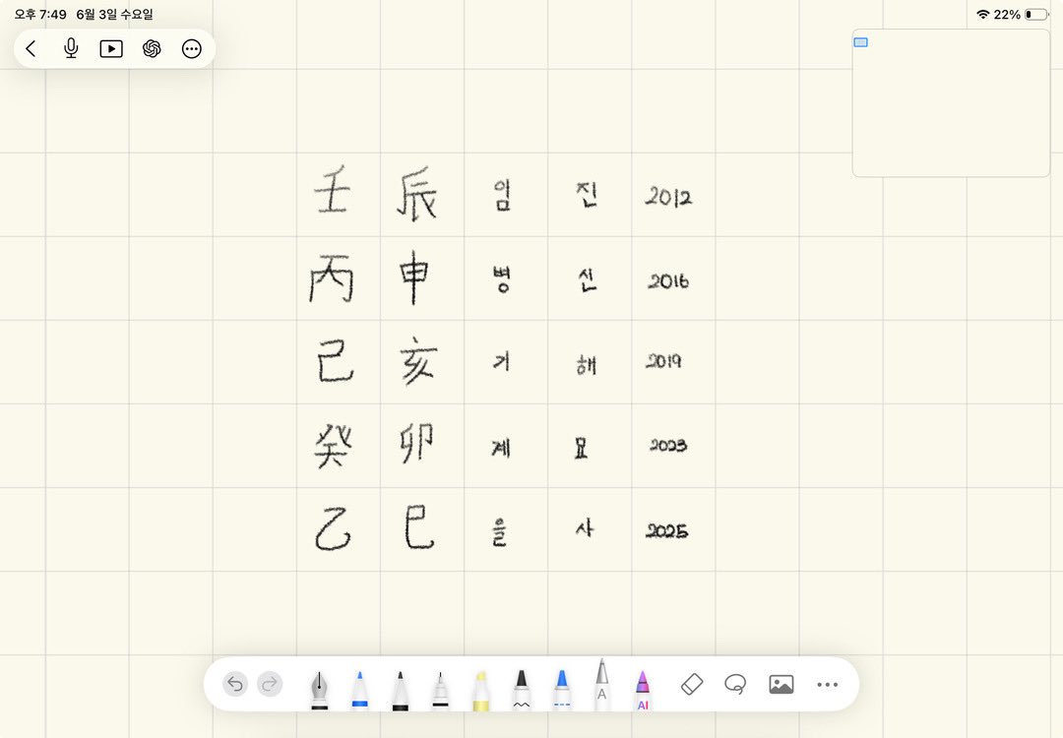
Task: Tap the handwritten character 亥
Action: pos(418,360)
